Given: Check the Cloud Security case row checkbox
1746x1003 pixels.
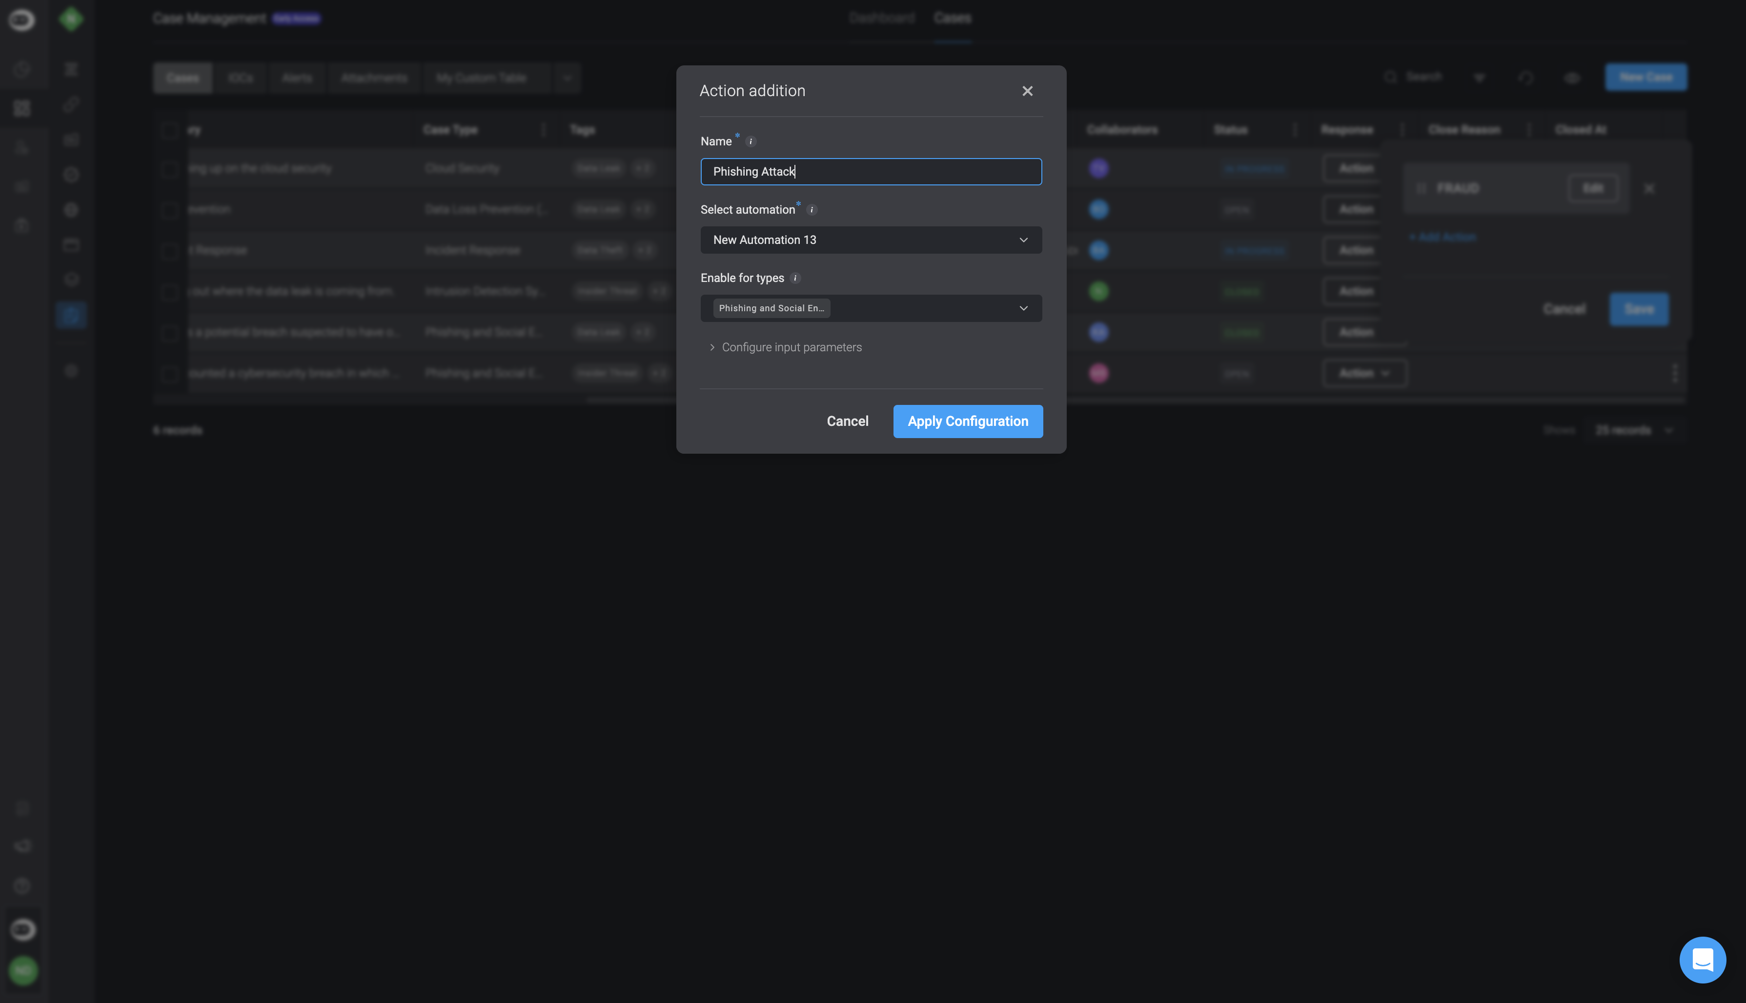Looking at the screenshot, I should pyautogui.click(x=169, y=169).
